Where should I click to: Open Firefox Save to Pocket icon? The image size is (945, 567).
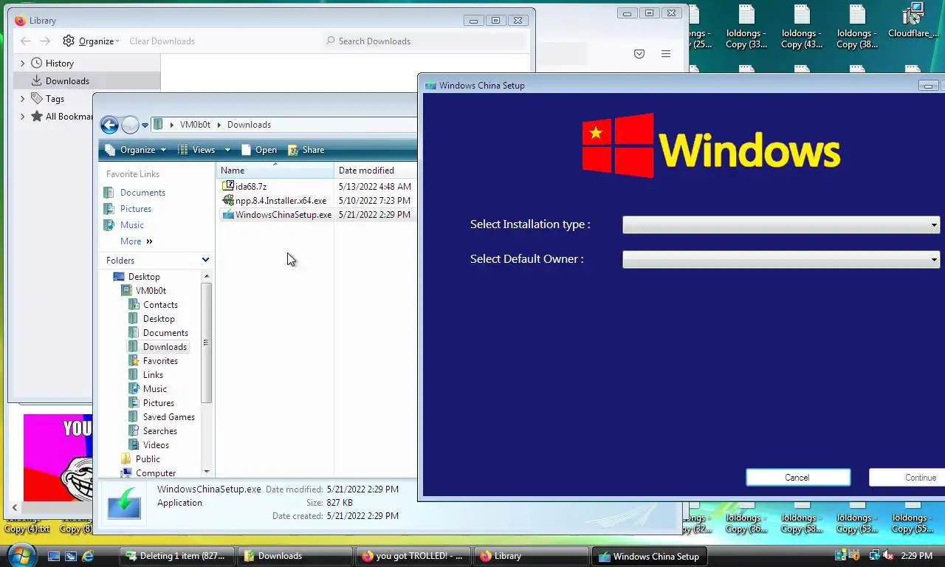coord(639,54)
